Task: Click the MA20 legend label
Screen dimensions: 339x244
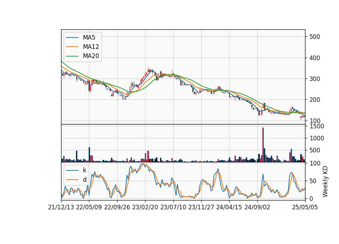Action: (x=91, y=56)
